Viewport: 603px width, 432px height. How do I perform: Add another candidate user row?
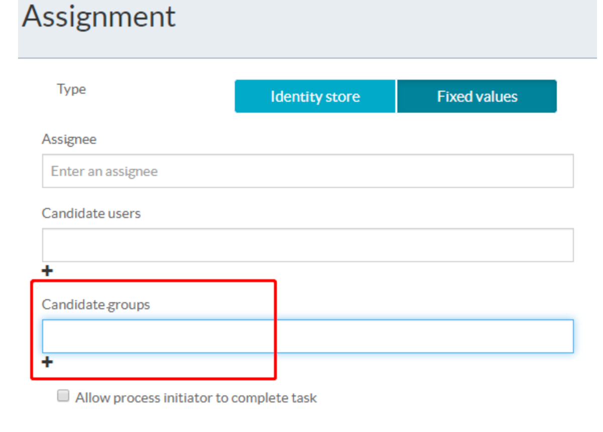[47, 271]
